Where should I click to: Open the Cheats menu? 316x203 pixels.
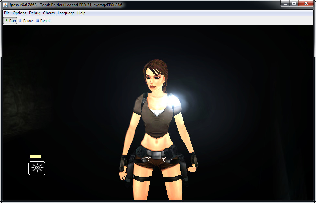click(49, 13)
